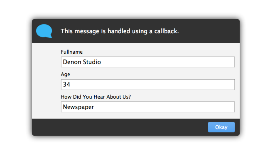Click the dark footer bar beside Okay

(x=120, y=127)
